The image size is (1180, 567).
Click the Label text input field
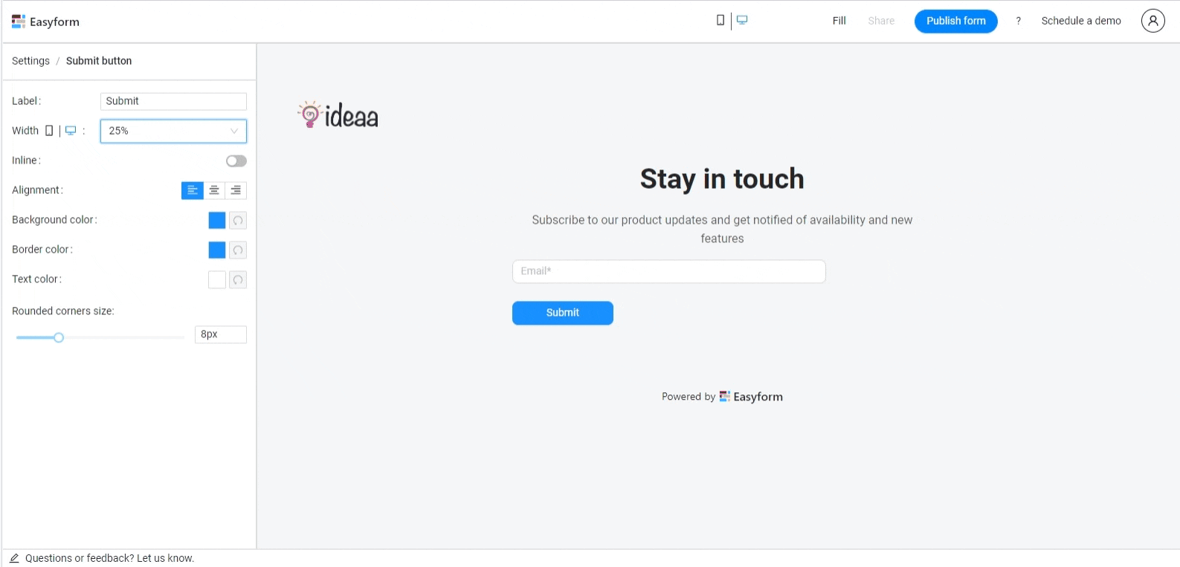point(173,101)
